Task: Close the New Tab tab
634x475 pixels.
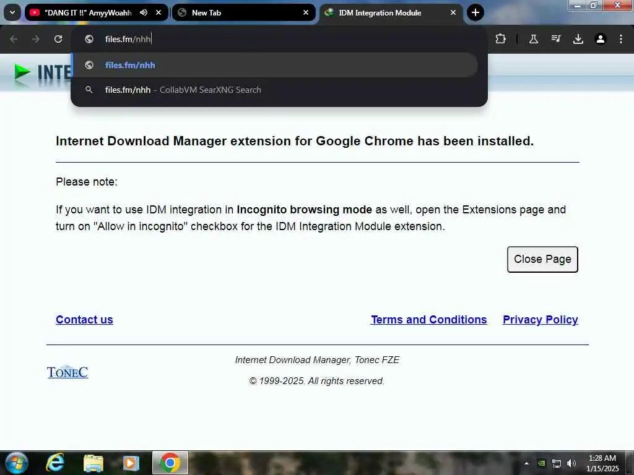Action: click(x=306, y=12)
